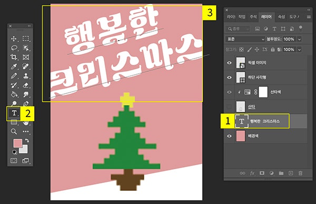Create a new layer
The image size is (316, 204).
[x=291, y=173]
